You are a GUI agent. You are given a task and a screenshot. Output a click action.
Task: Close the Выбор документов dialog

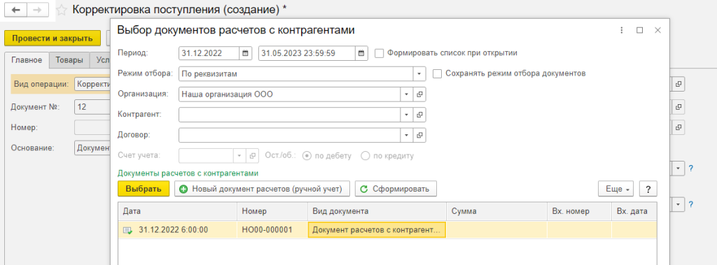[x=657, y=30]
